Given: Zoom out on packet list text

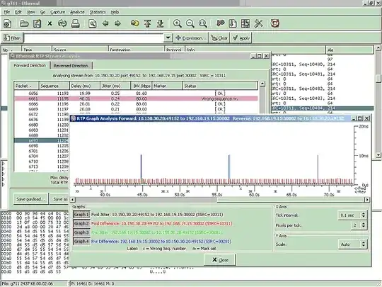Looking at the screenshot, I should tap(190, 23).
